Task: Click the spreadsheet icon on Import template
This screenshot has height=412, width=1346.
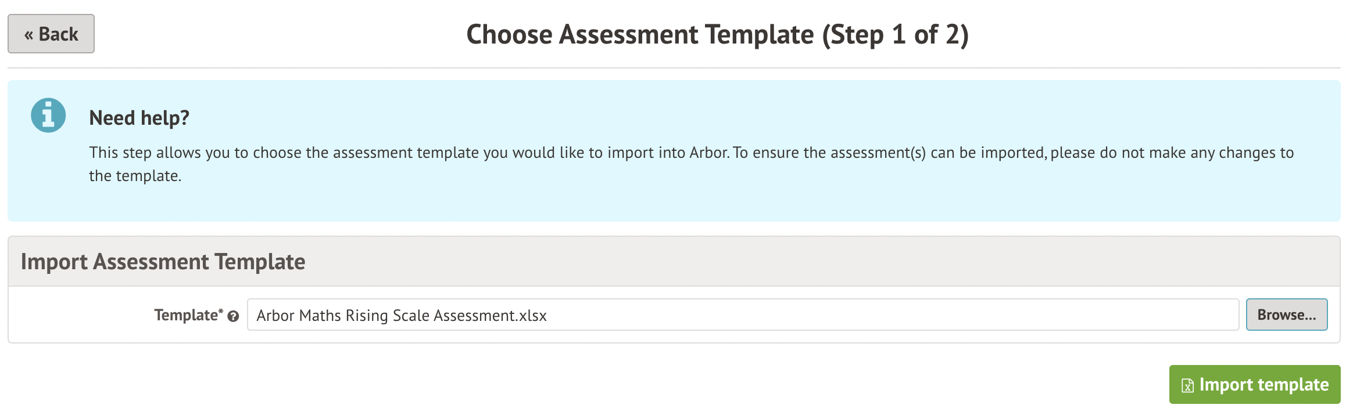Action: (x=1187, y=385)
